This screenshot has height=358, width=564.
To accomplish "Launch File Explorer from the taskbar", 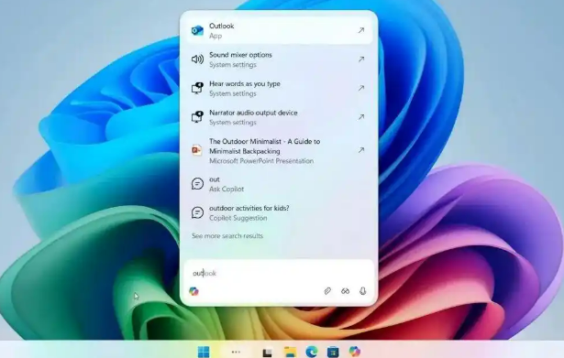I will pos(291,352).
